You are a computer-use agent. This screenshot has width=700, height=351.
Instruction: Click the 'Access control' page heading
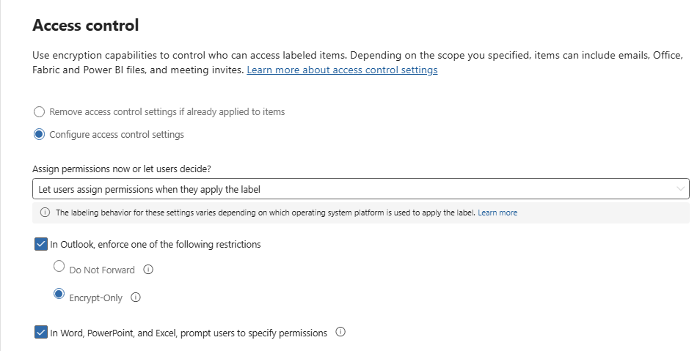[86, 26]
